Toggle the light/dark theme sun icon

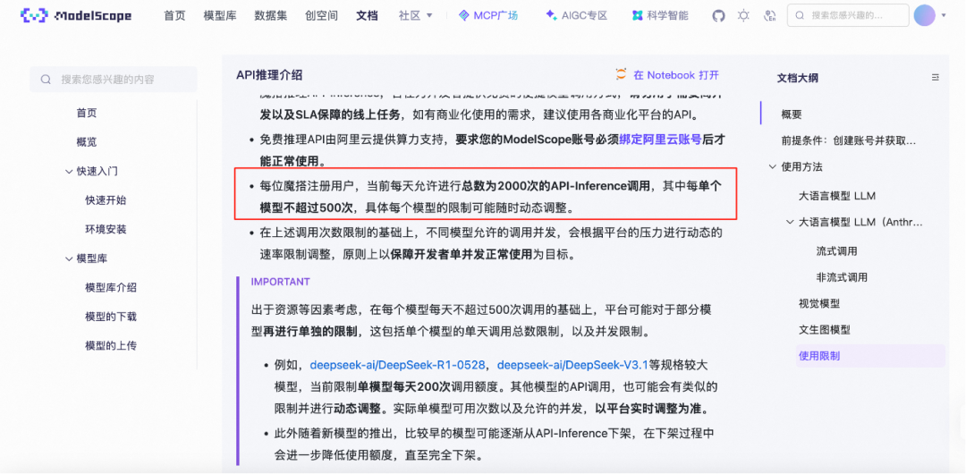pos(743,15)
